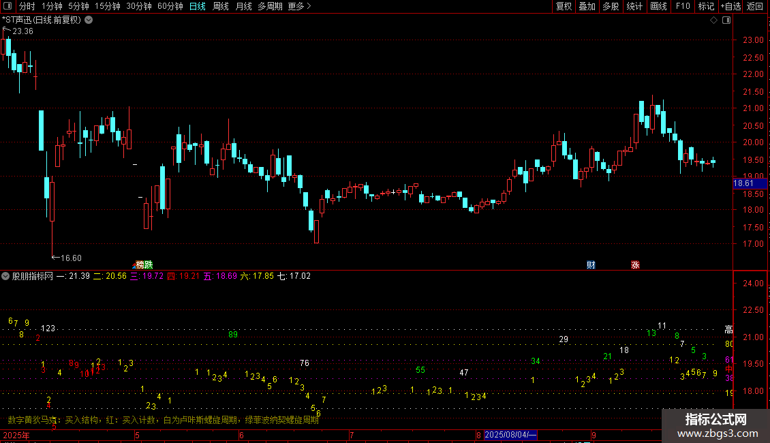The height and width of the screenshot is (443, 770).
Task: Click indicator value 六: 17.85
Action: 257,276
